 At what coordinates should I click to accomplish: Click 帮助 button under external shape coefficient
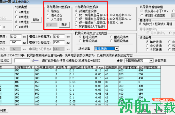(65, 25)
